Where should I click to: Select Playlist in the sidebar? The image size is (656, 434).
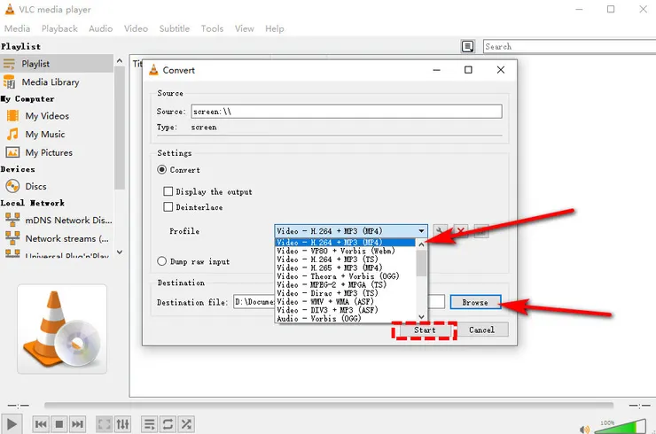click(57, 64)
